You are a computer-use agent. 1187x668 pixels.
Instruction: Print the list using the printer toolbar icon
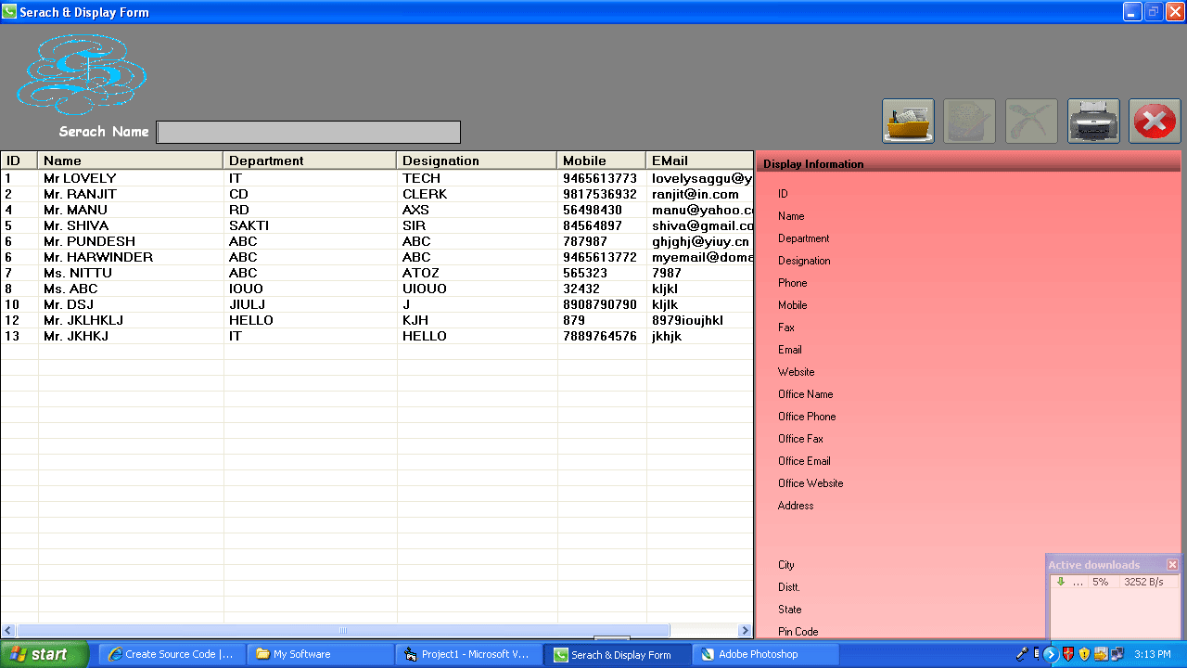[1092, 121]
